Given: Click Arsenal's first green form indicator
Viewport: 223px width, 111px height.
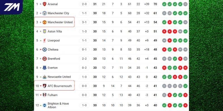Looking at the screenshot, I should tap(164, 4).
